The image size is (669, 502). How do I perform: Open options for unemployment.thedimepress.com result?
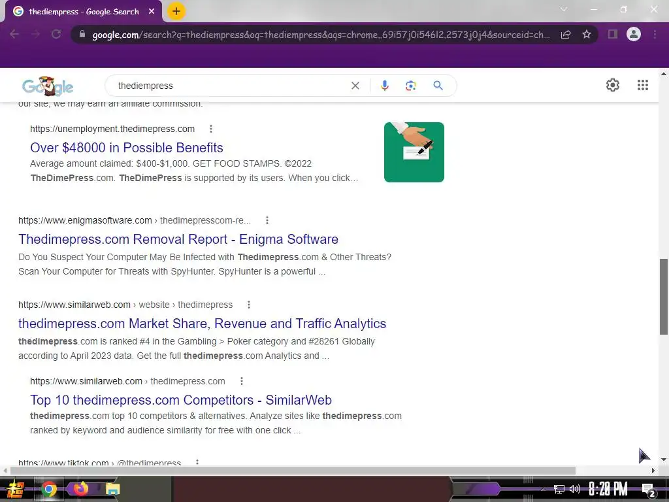coord(211,129)
